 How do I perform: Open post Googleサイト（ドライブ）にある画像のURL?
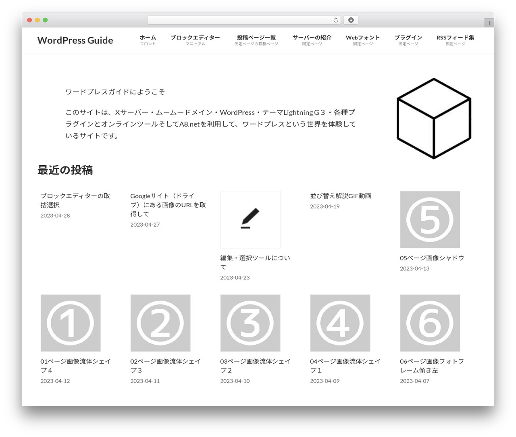(168, 205)
